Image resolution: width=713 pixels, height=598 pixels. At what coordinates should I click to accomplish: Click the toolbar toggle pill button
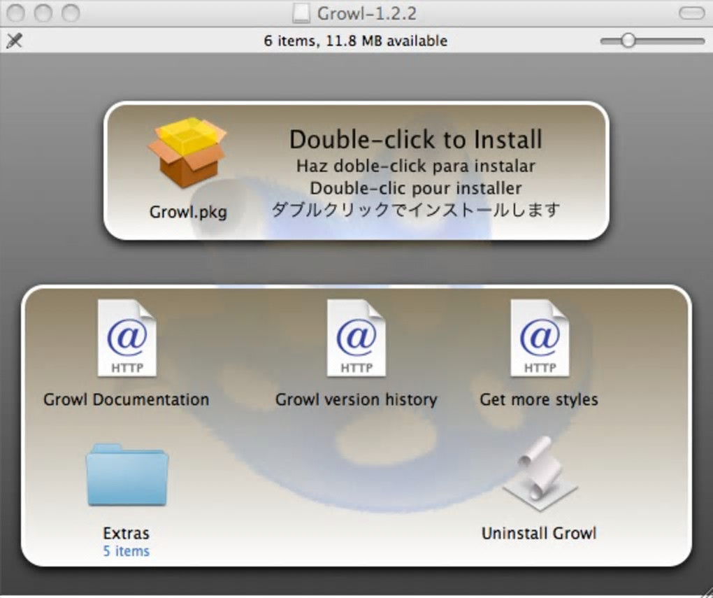pos(691,13)
